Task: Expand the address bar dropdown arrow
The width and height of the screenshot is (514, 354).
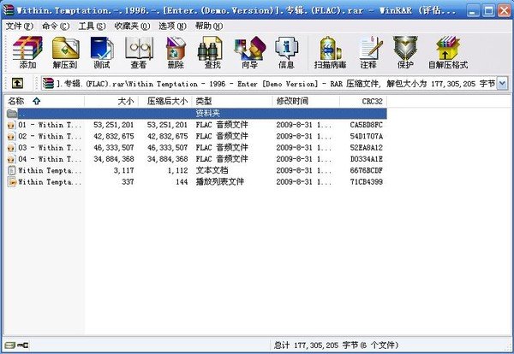Action: (x=503, y=84)
